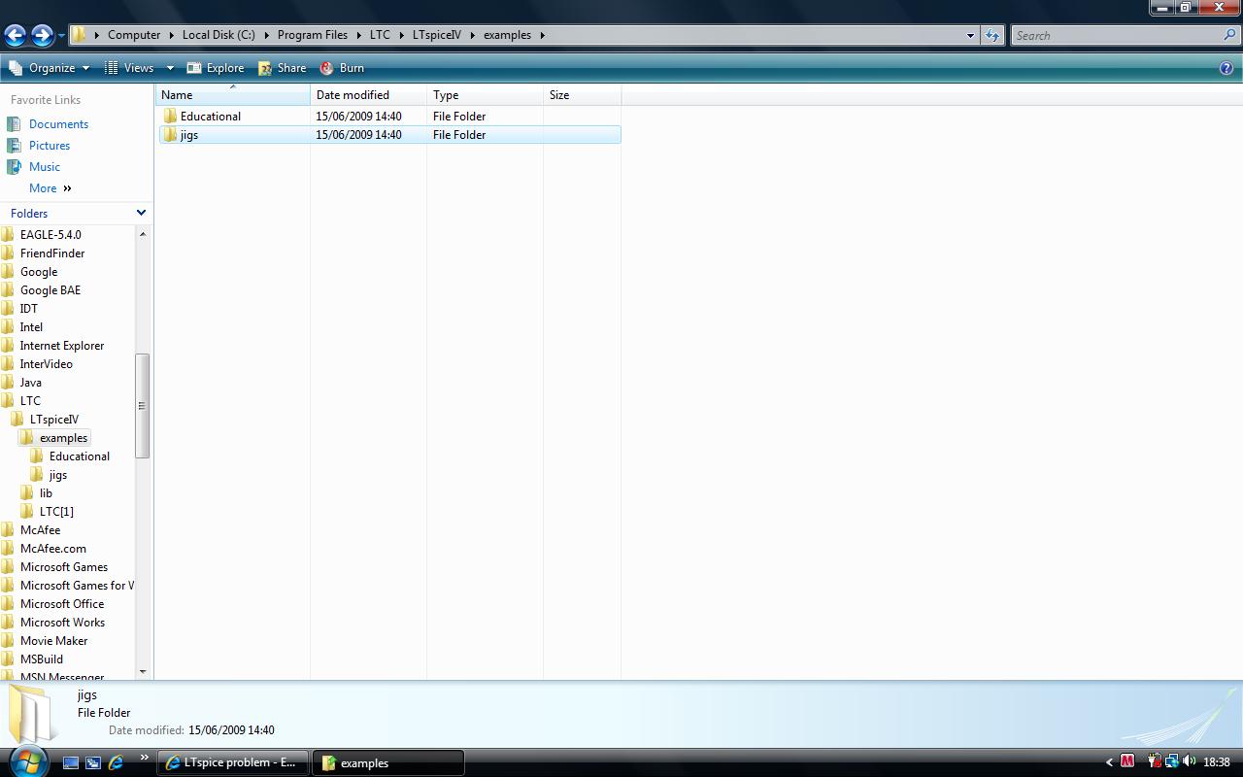1243x777 pixels.
Task: Switch to the examples taskbar window
Action: pyautogui.click(x=387, y=762)
